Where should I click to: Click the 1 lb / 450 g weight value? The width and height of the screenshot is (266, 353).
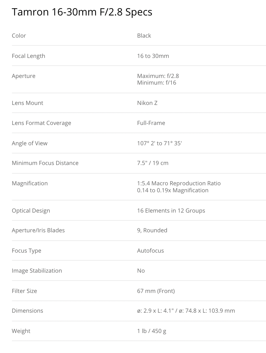(x=152, y=331)
